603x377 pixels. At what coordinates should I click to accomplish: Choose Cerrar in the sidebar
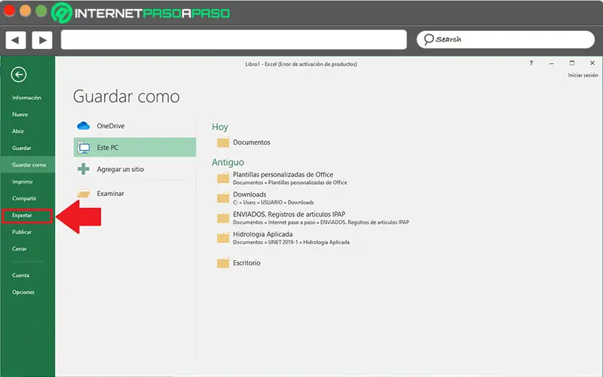[20, 249]
